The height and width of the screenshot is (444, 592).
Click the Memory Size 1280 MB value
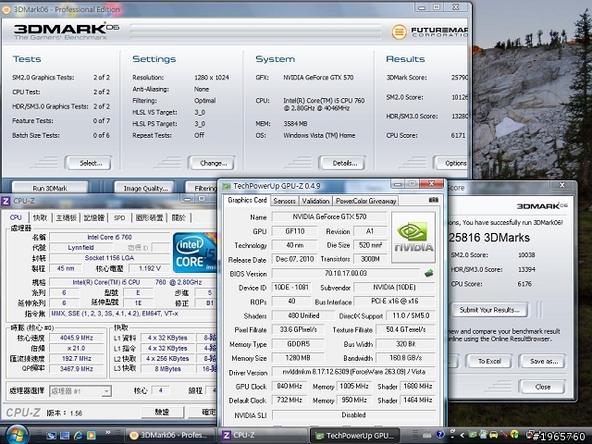coord(298,358)
